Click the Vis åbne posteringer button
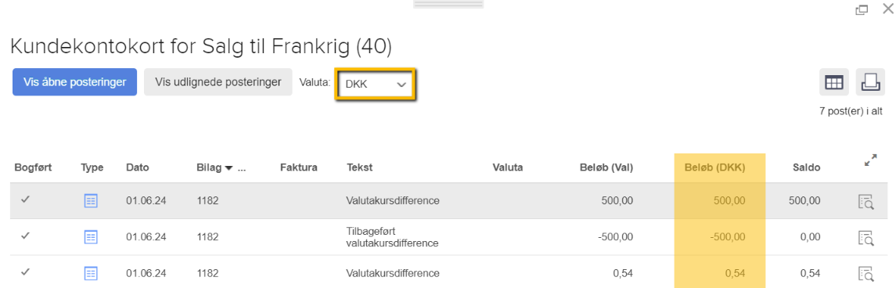The image size is (896, 288). (x=75, y=81)
